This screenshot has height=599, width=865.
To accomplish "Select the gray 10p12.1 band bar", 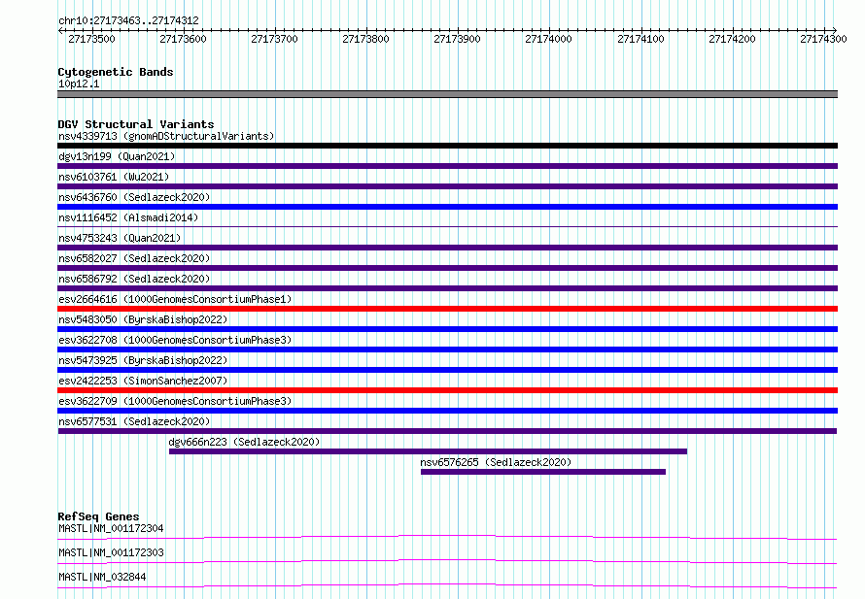I will click(447, 94).
